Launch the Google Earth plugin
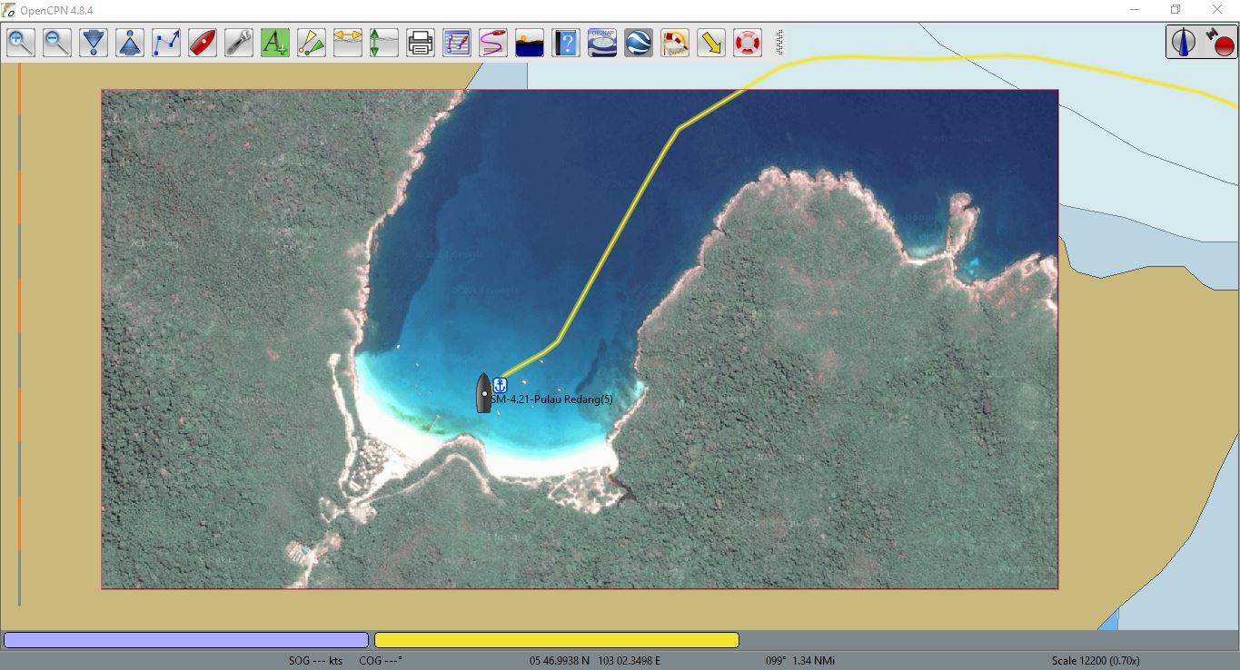This screenshot has width=1240, height=670. click(x=638, y=42)
